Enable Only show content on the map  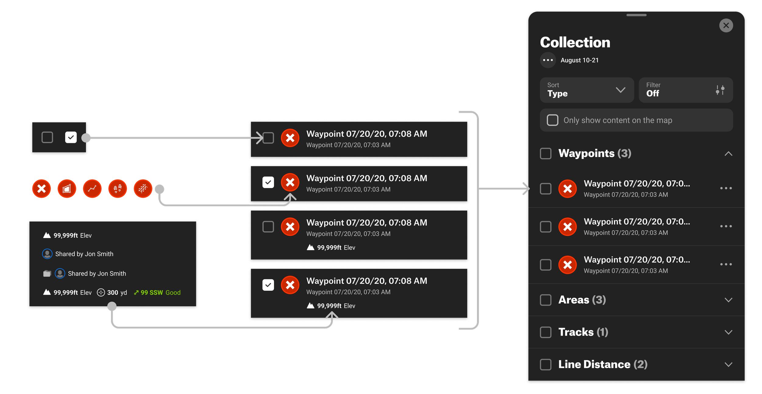pos(552,120)
